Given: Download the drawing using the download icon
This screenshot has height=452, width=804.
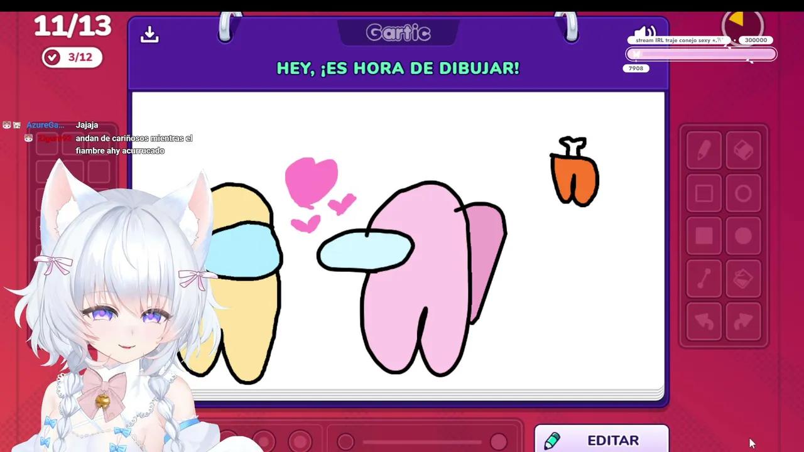Looking at the screenshot, I should click(x=149, y=34).
